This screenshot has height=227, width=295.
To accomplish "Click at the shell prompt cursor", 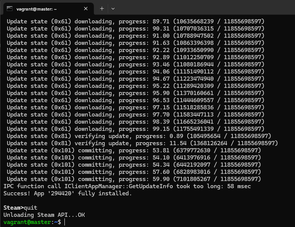I will click(65, 222).
